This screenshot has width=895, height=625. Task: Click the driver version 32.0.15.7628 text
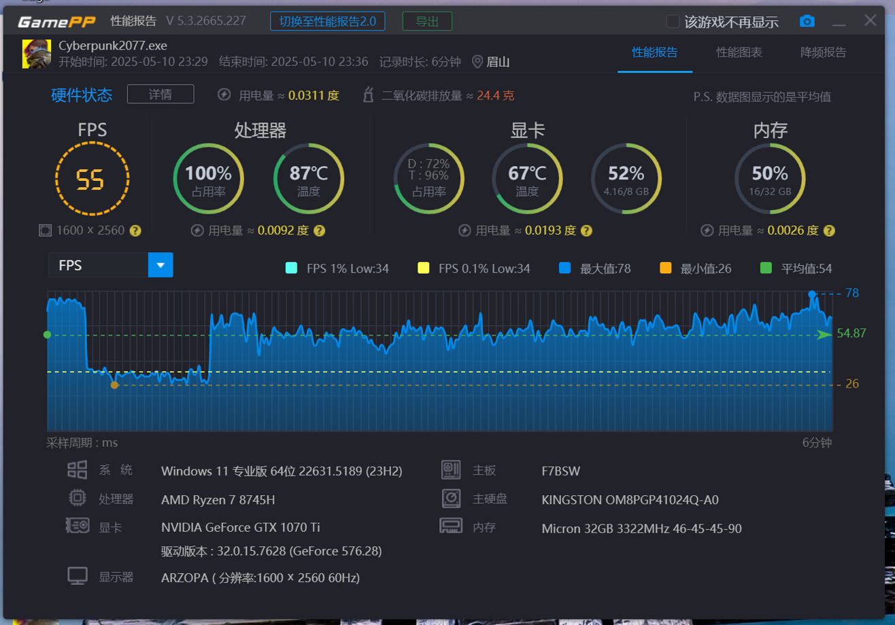click(x=271, y=551)
